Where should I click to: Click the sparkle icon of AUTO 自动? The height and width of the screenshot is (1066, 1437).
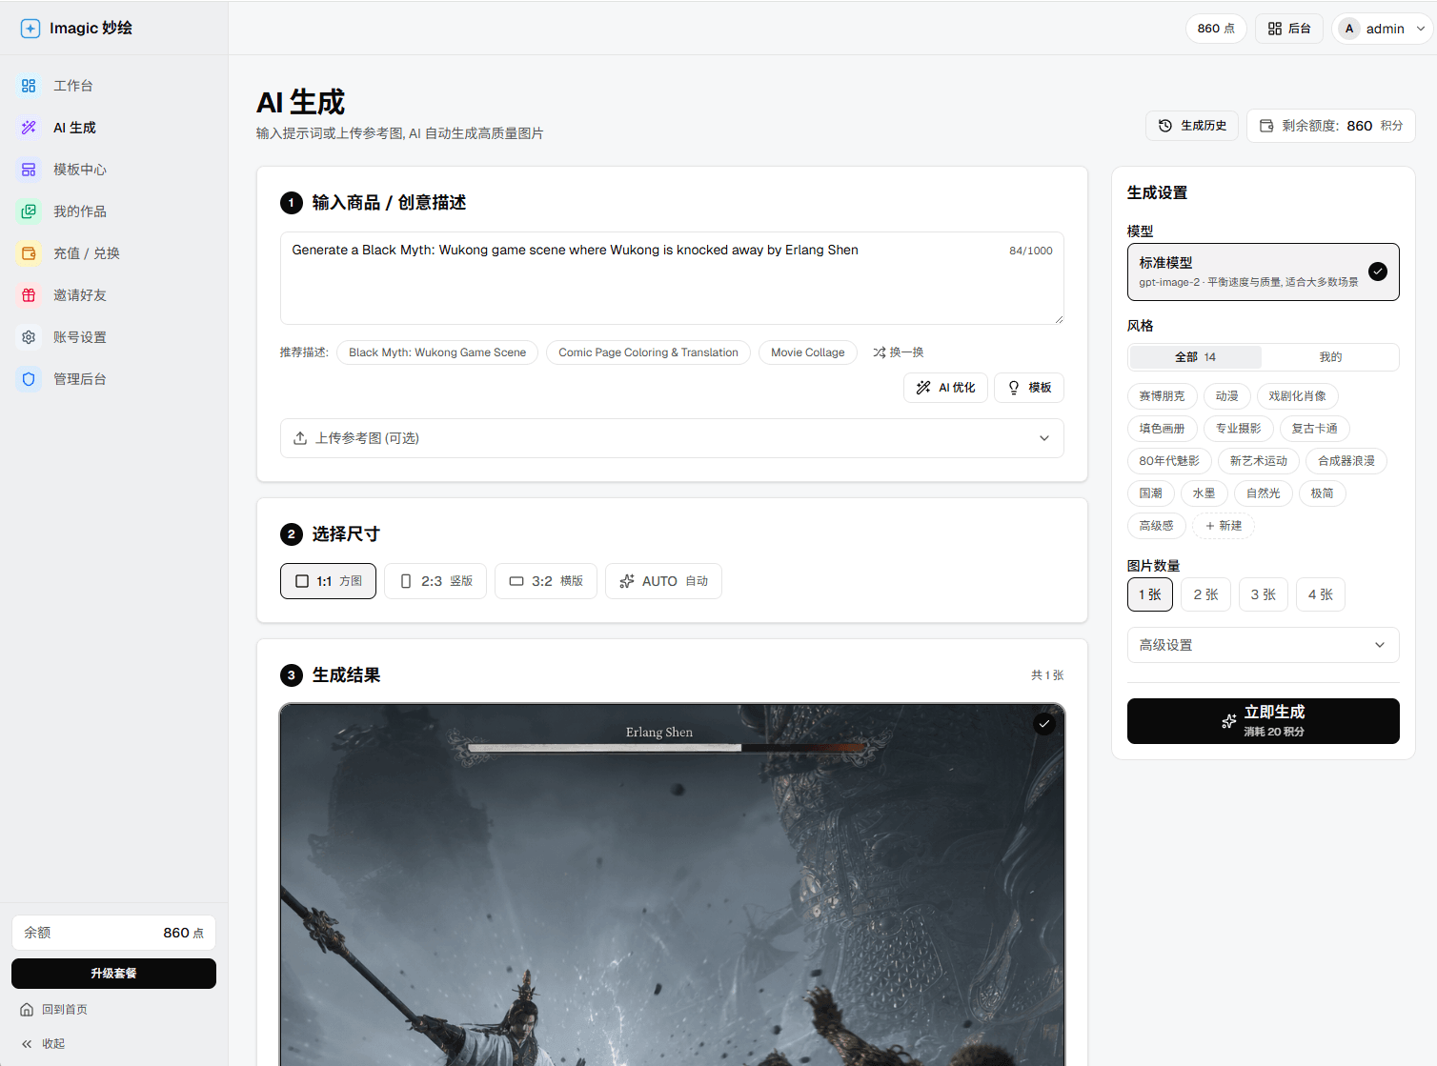(627, 581)
